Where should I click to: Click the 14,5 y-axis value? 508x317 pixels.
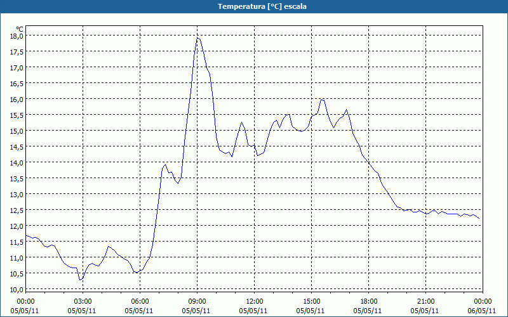[x=17, y=147]
